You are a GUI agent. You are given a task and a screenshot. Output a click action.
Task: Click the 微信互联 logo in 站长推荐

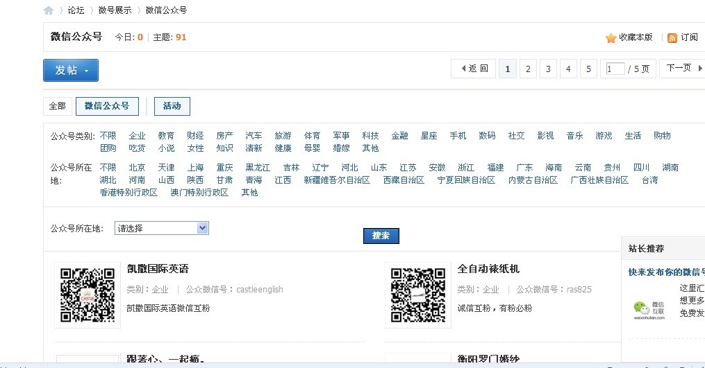click(x=649, y=310)
